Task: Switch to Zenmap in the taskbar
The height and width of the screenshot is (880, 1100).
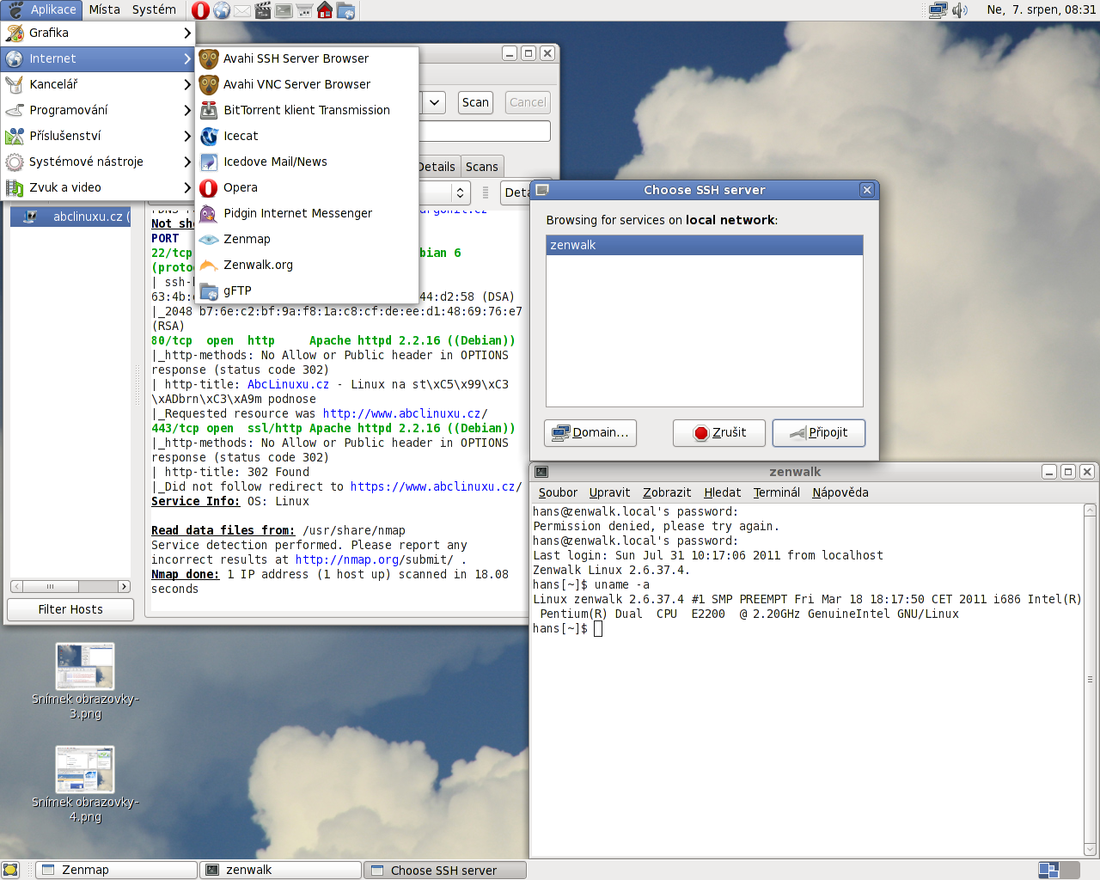Action: click(x=117, y=870)
